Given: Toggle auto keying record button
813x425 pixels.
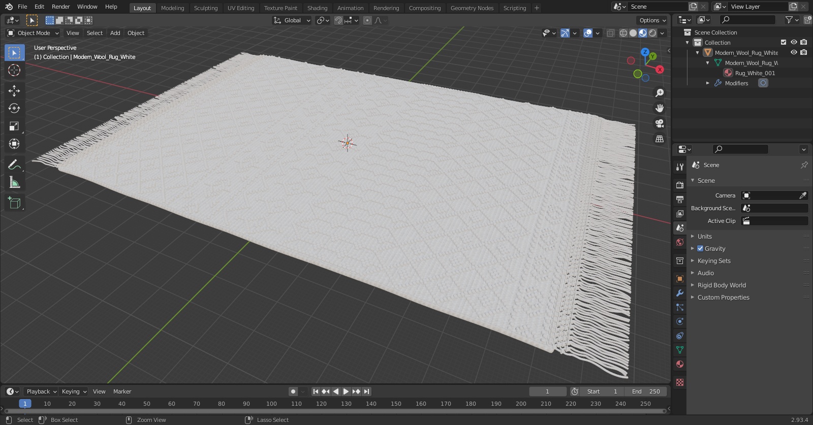Looking at the screenshot, I should coord(293,391).
